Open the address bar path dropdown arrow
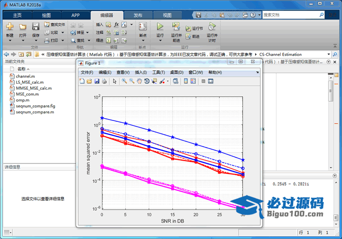342x239 pixels. point(329,54)
